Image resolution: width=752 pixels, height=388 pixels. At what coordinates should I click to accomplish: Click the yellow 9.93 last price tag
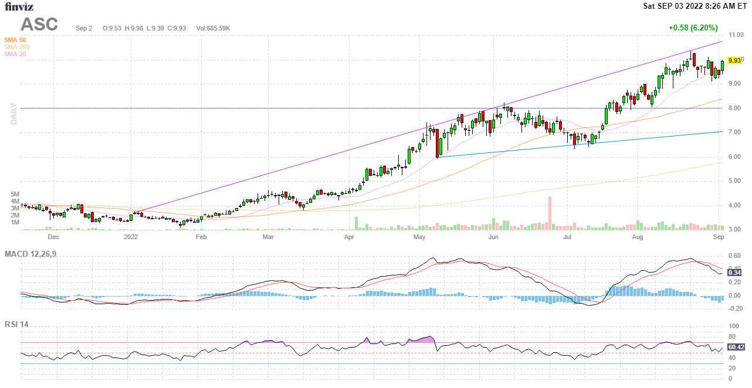click(734, 60)
